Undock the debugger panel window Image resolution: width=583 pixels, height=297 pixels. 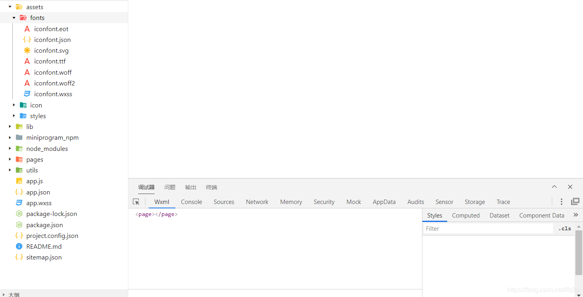point(575,202)
